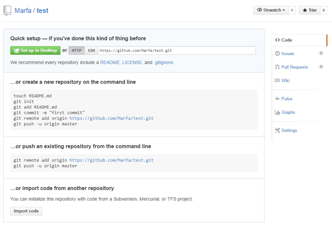Switch clone URL to SSH
This screenshot has height=225, width=332.
[91, 51]
